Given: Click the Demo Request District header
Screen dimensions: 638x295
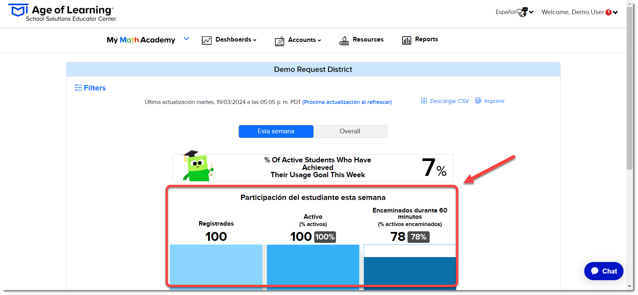Looking at the screenshot, I should pyautogui.click(x=313, y=70).
